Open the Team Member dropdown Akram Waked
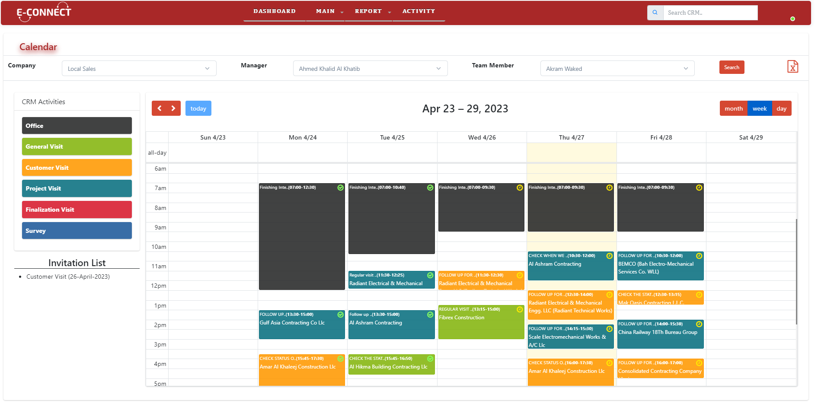The image size is (821, 410). (x=617, y=68)
